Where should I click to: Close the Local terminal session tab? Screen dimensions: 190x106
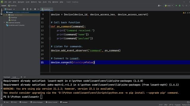click(18, 77)
